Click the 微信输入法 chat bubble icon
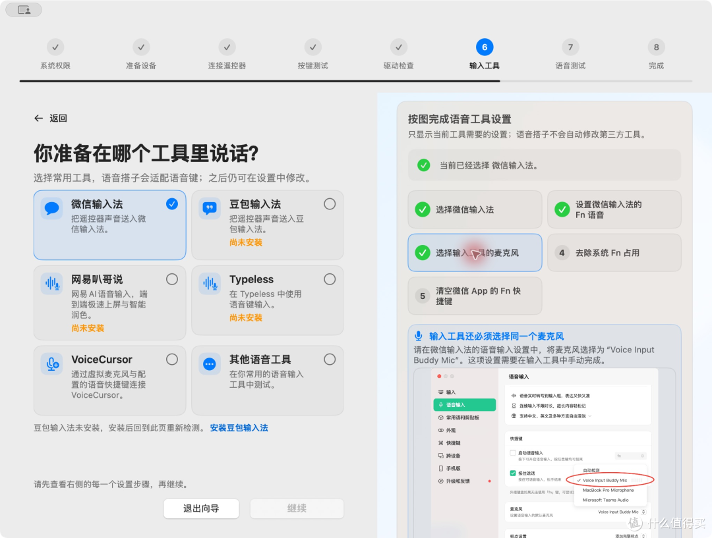This screenshot has width=712, height=538. pos(52,209)
